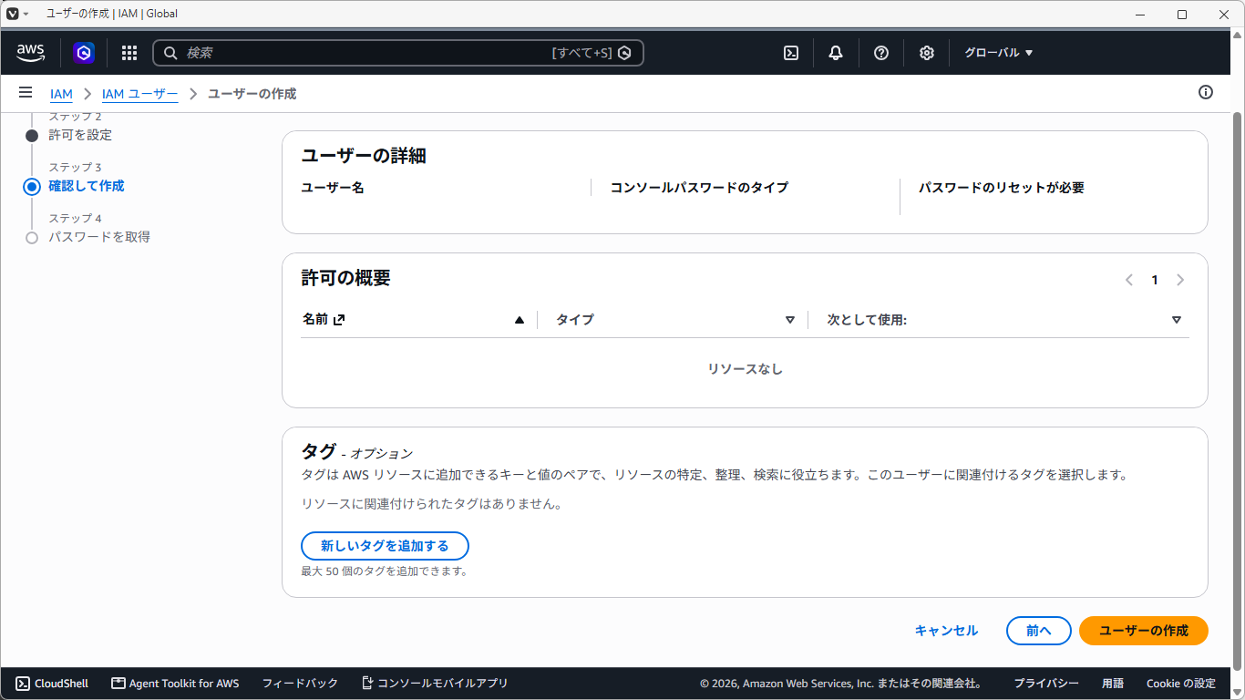Click the browser app icon in title bar
Viewport: 1245px width, 700px height.
coord(13,14)
